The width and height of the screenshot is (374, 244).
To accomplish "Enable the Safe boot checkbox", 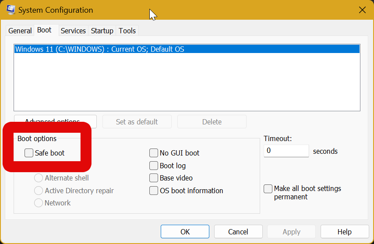I will tap(29, 153).
